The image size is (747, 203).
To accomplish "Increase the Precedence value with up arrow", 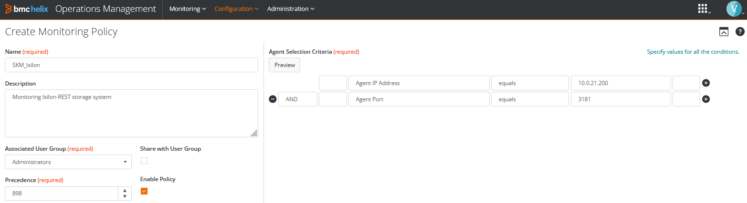I will click(x=125, y=191).
